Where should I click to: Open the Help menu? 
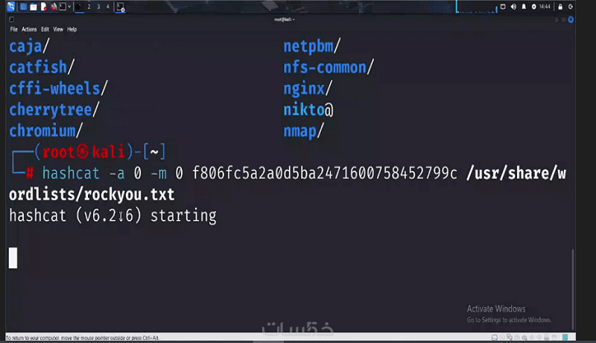click(72, 29)
